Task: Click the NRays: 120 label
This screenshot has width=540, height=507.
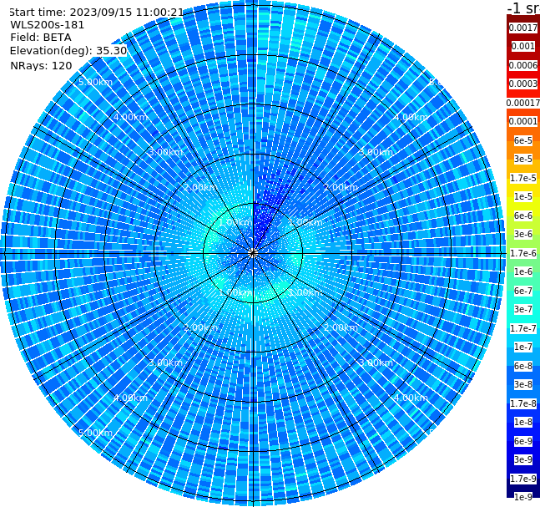Action: (x=41, y=65)
